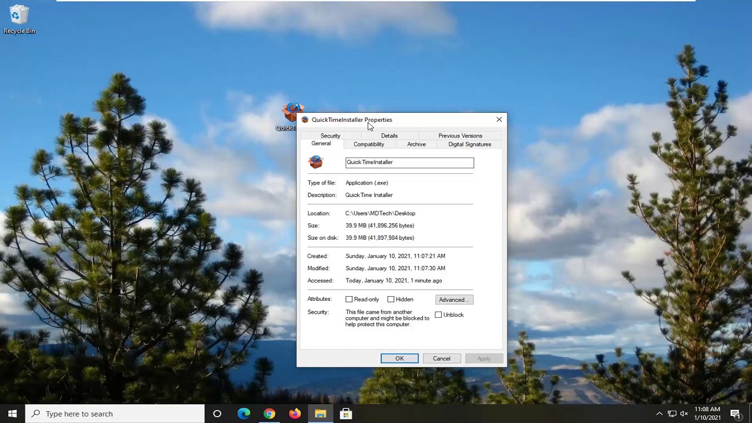Click the size on disk value 41,897,984 bytes
This screenshot has width=752, height=423.
[x=391, y=238]
